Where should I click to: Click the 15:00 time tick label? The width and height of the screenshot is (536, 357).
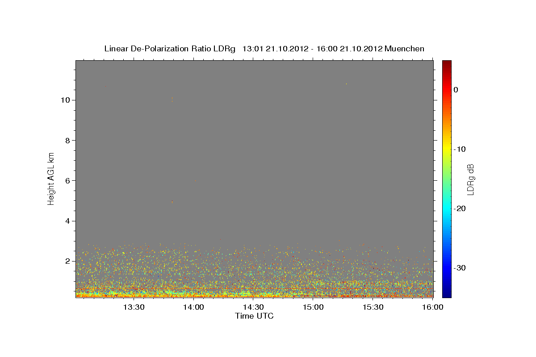(314, 307)
